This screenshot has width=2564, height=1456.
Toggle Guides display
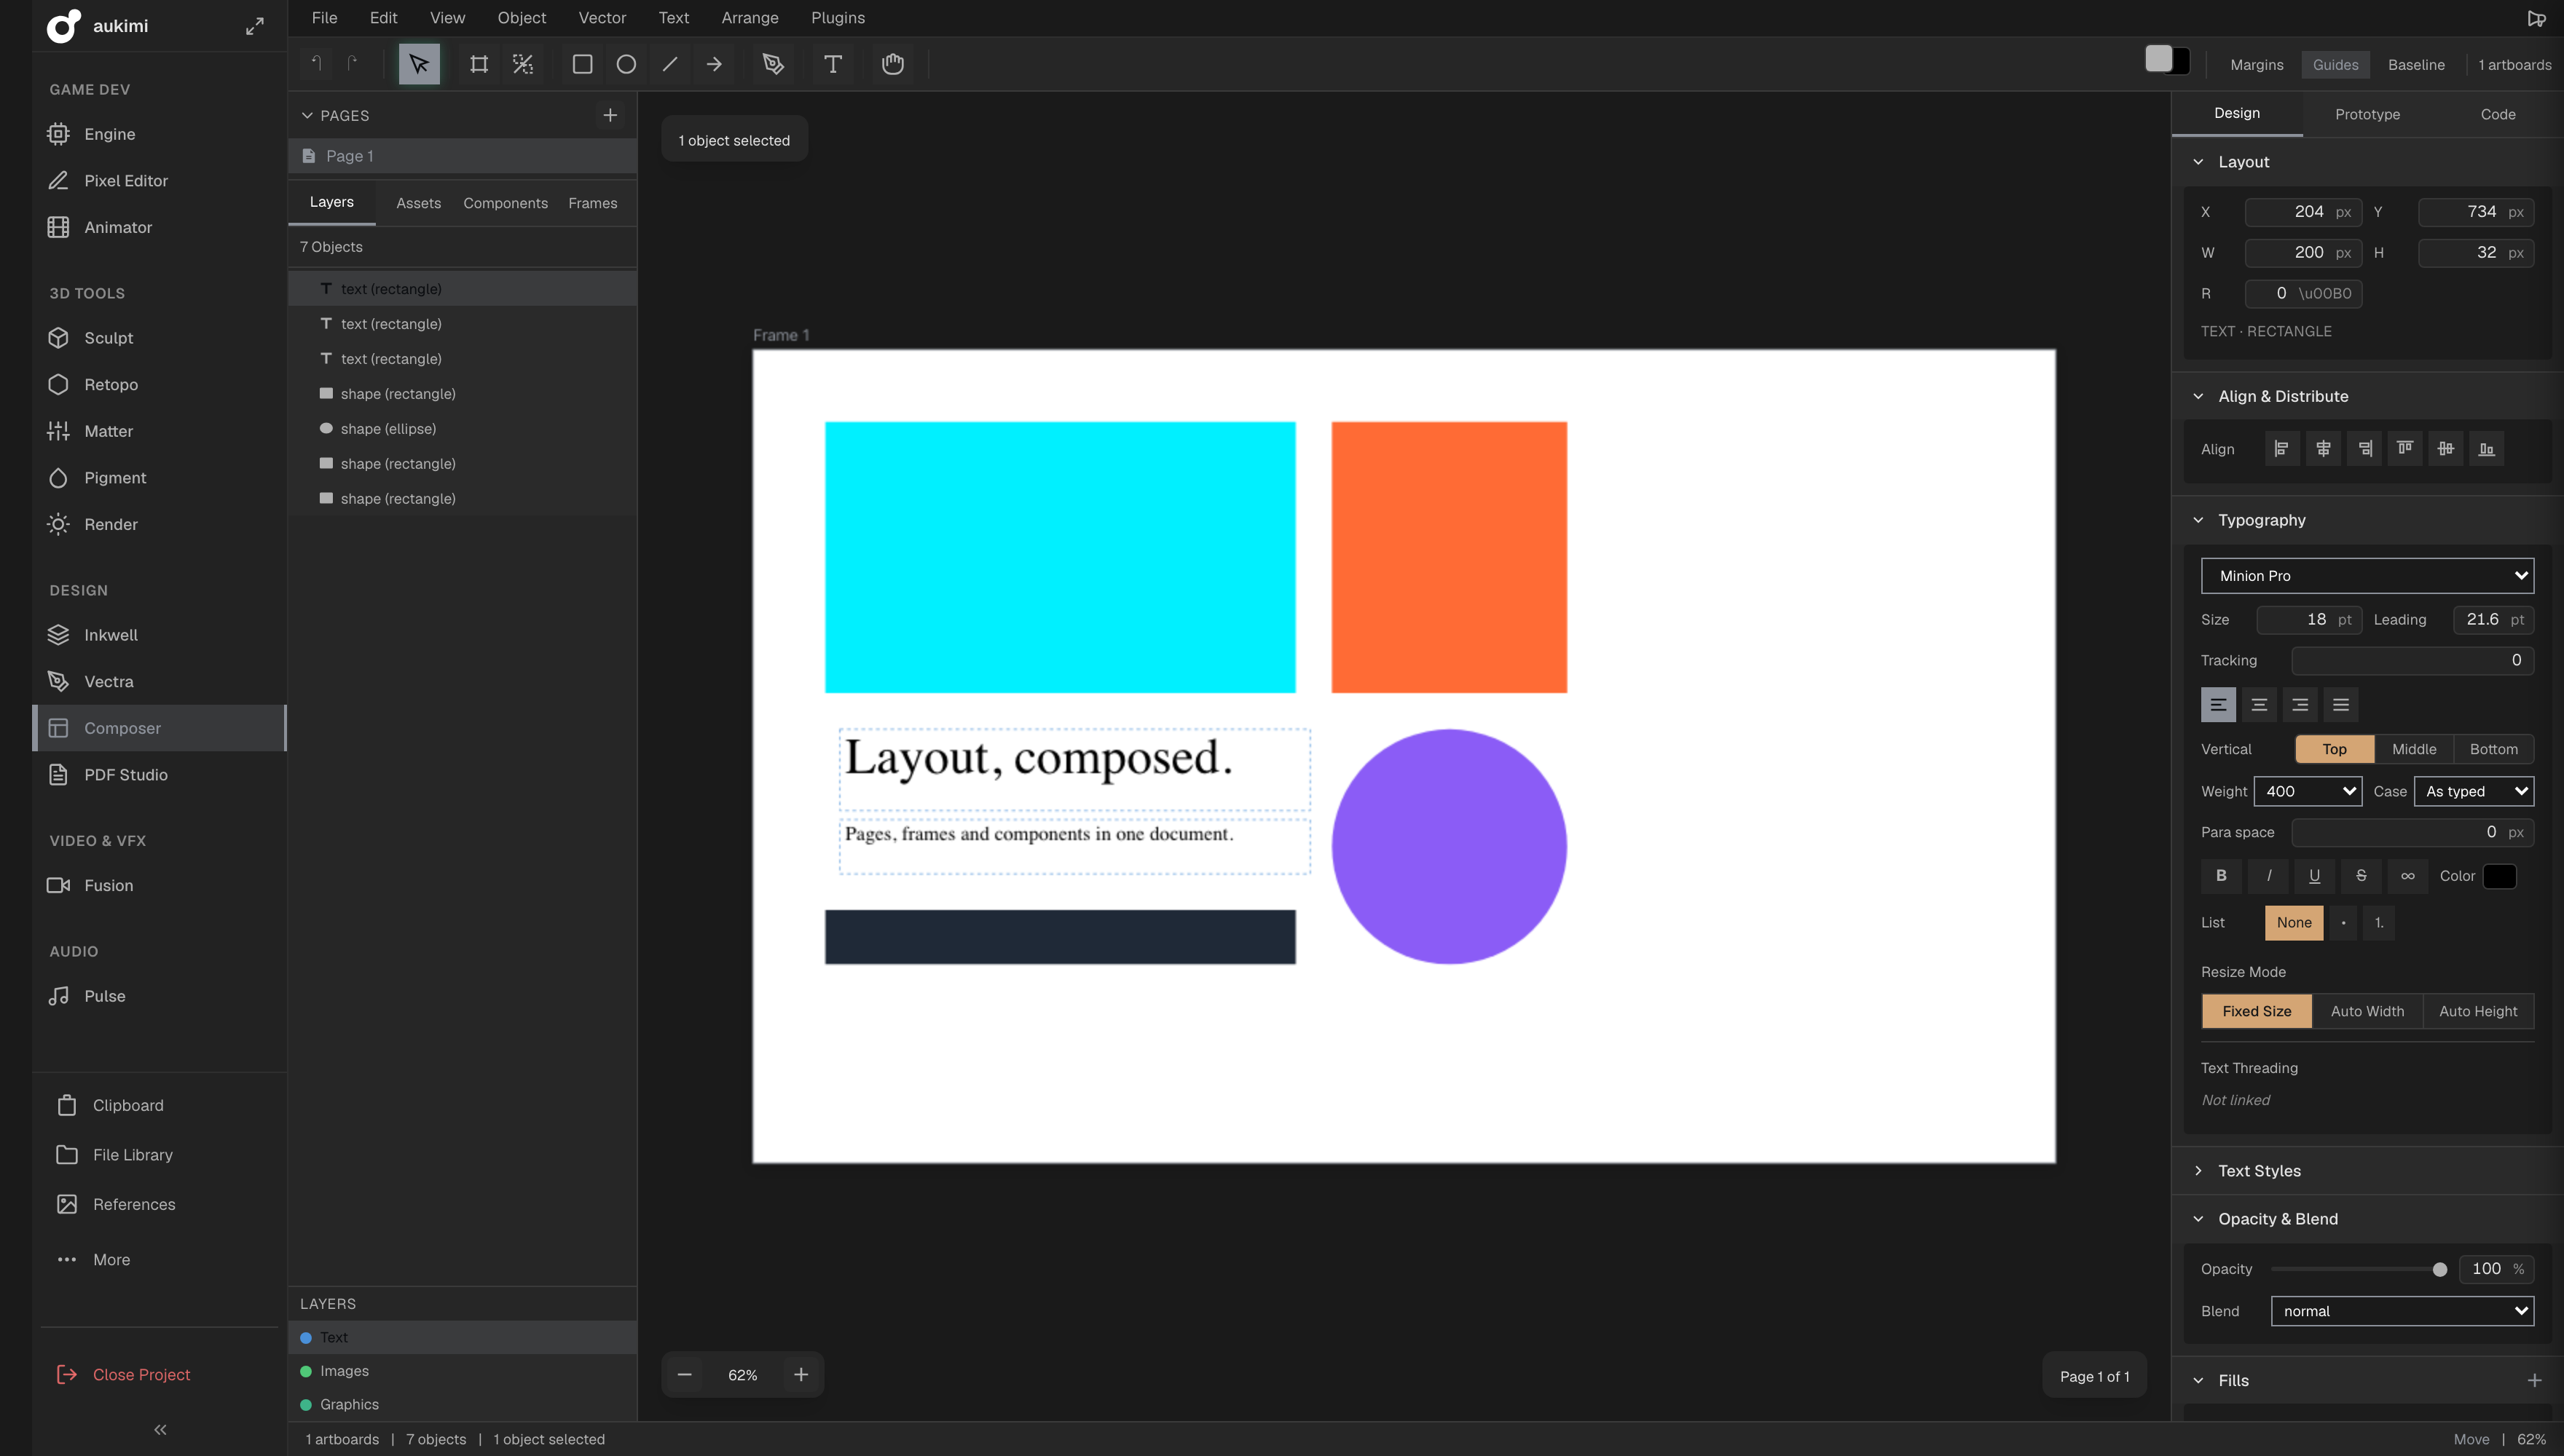pyautogui.click(x=2335, y=65)
